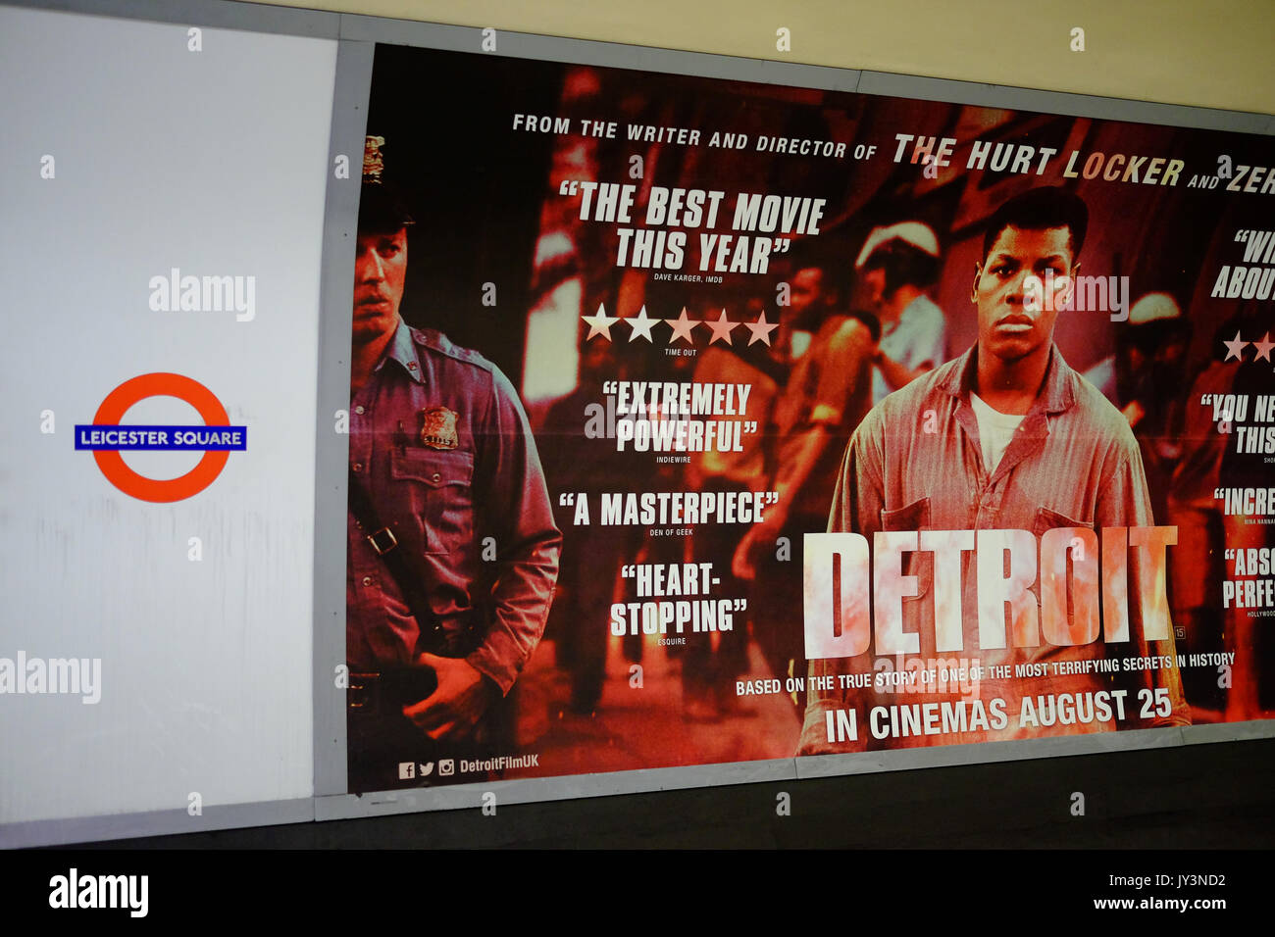The image size is (1275, 937).
Task: Click the red Underground roundel sign
Action: 161,437
